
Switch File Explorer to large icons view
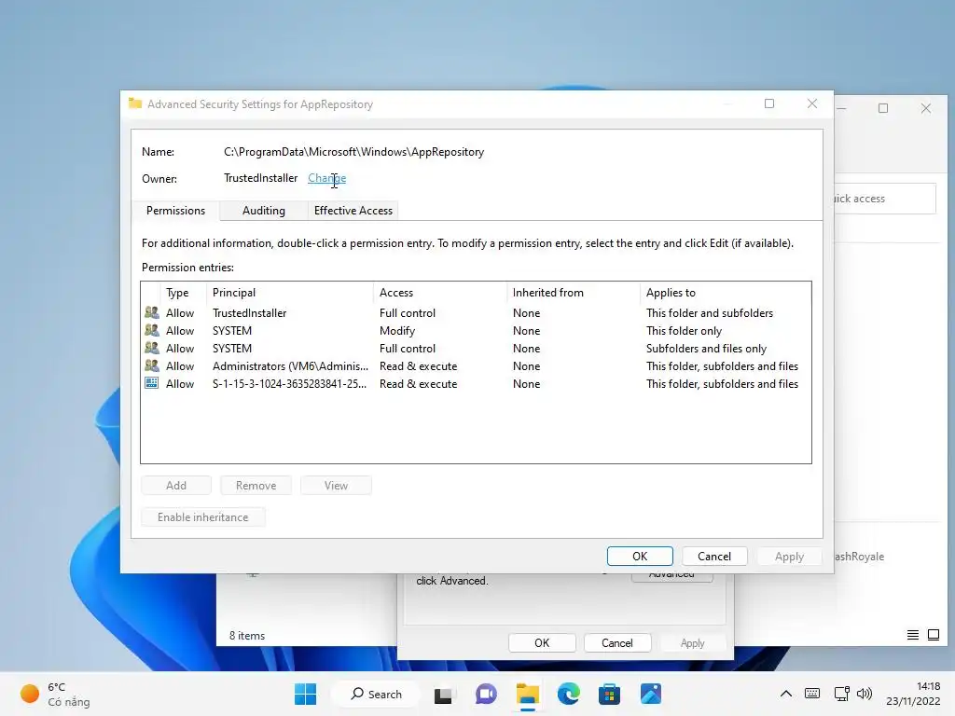[933, 635]
